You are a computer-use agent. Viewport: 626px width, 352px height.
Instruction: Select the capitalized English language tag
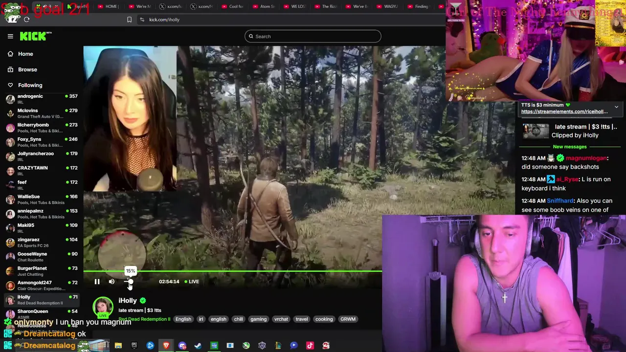183,319
